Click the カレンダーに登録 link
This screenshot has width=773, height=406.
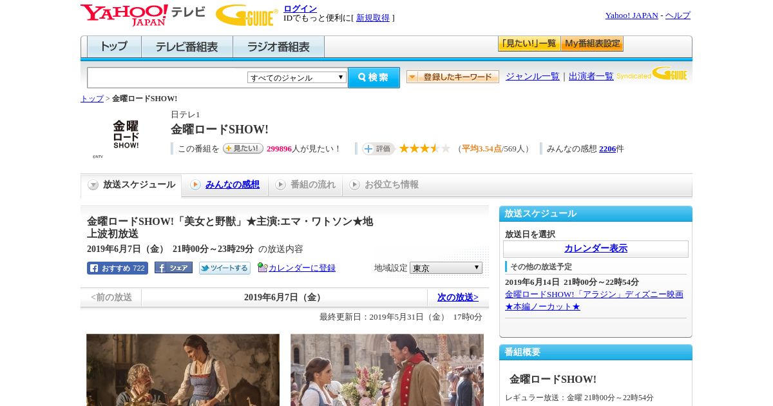point(302,267)
